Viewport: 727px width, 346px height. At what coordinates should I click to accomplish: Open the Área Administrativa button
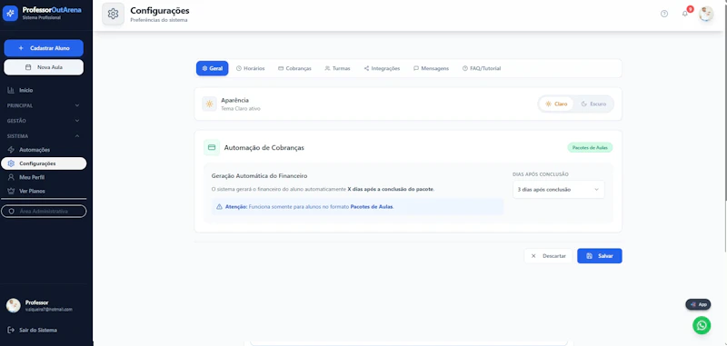pos(44,212)
